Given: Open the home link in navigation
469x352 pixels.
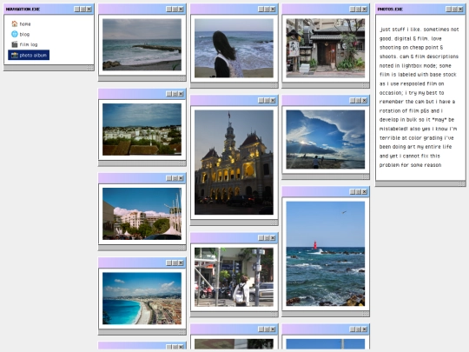Looking at the screenshot, I should [25, 24].
